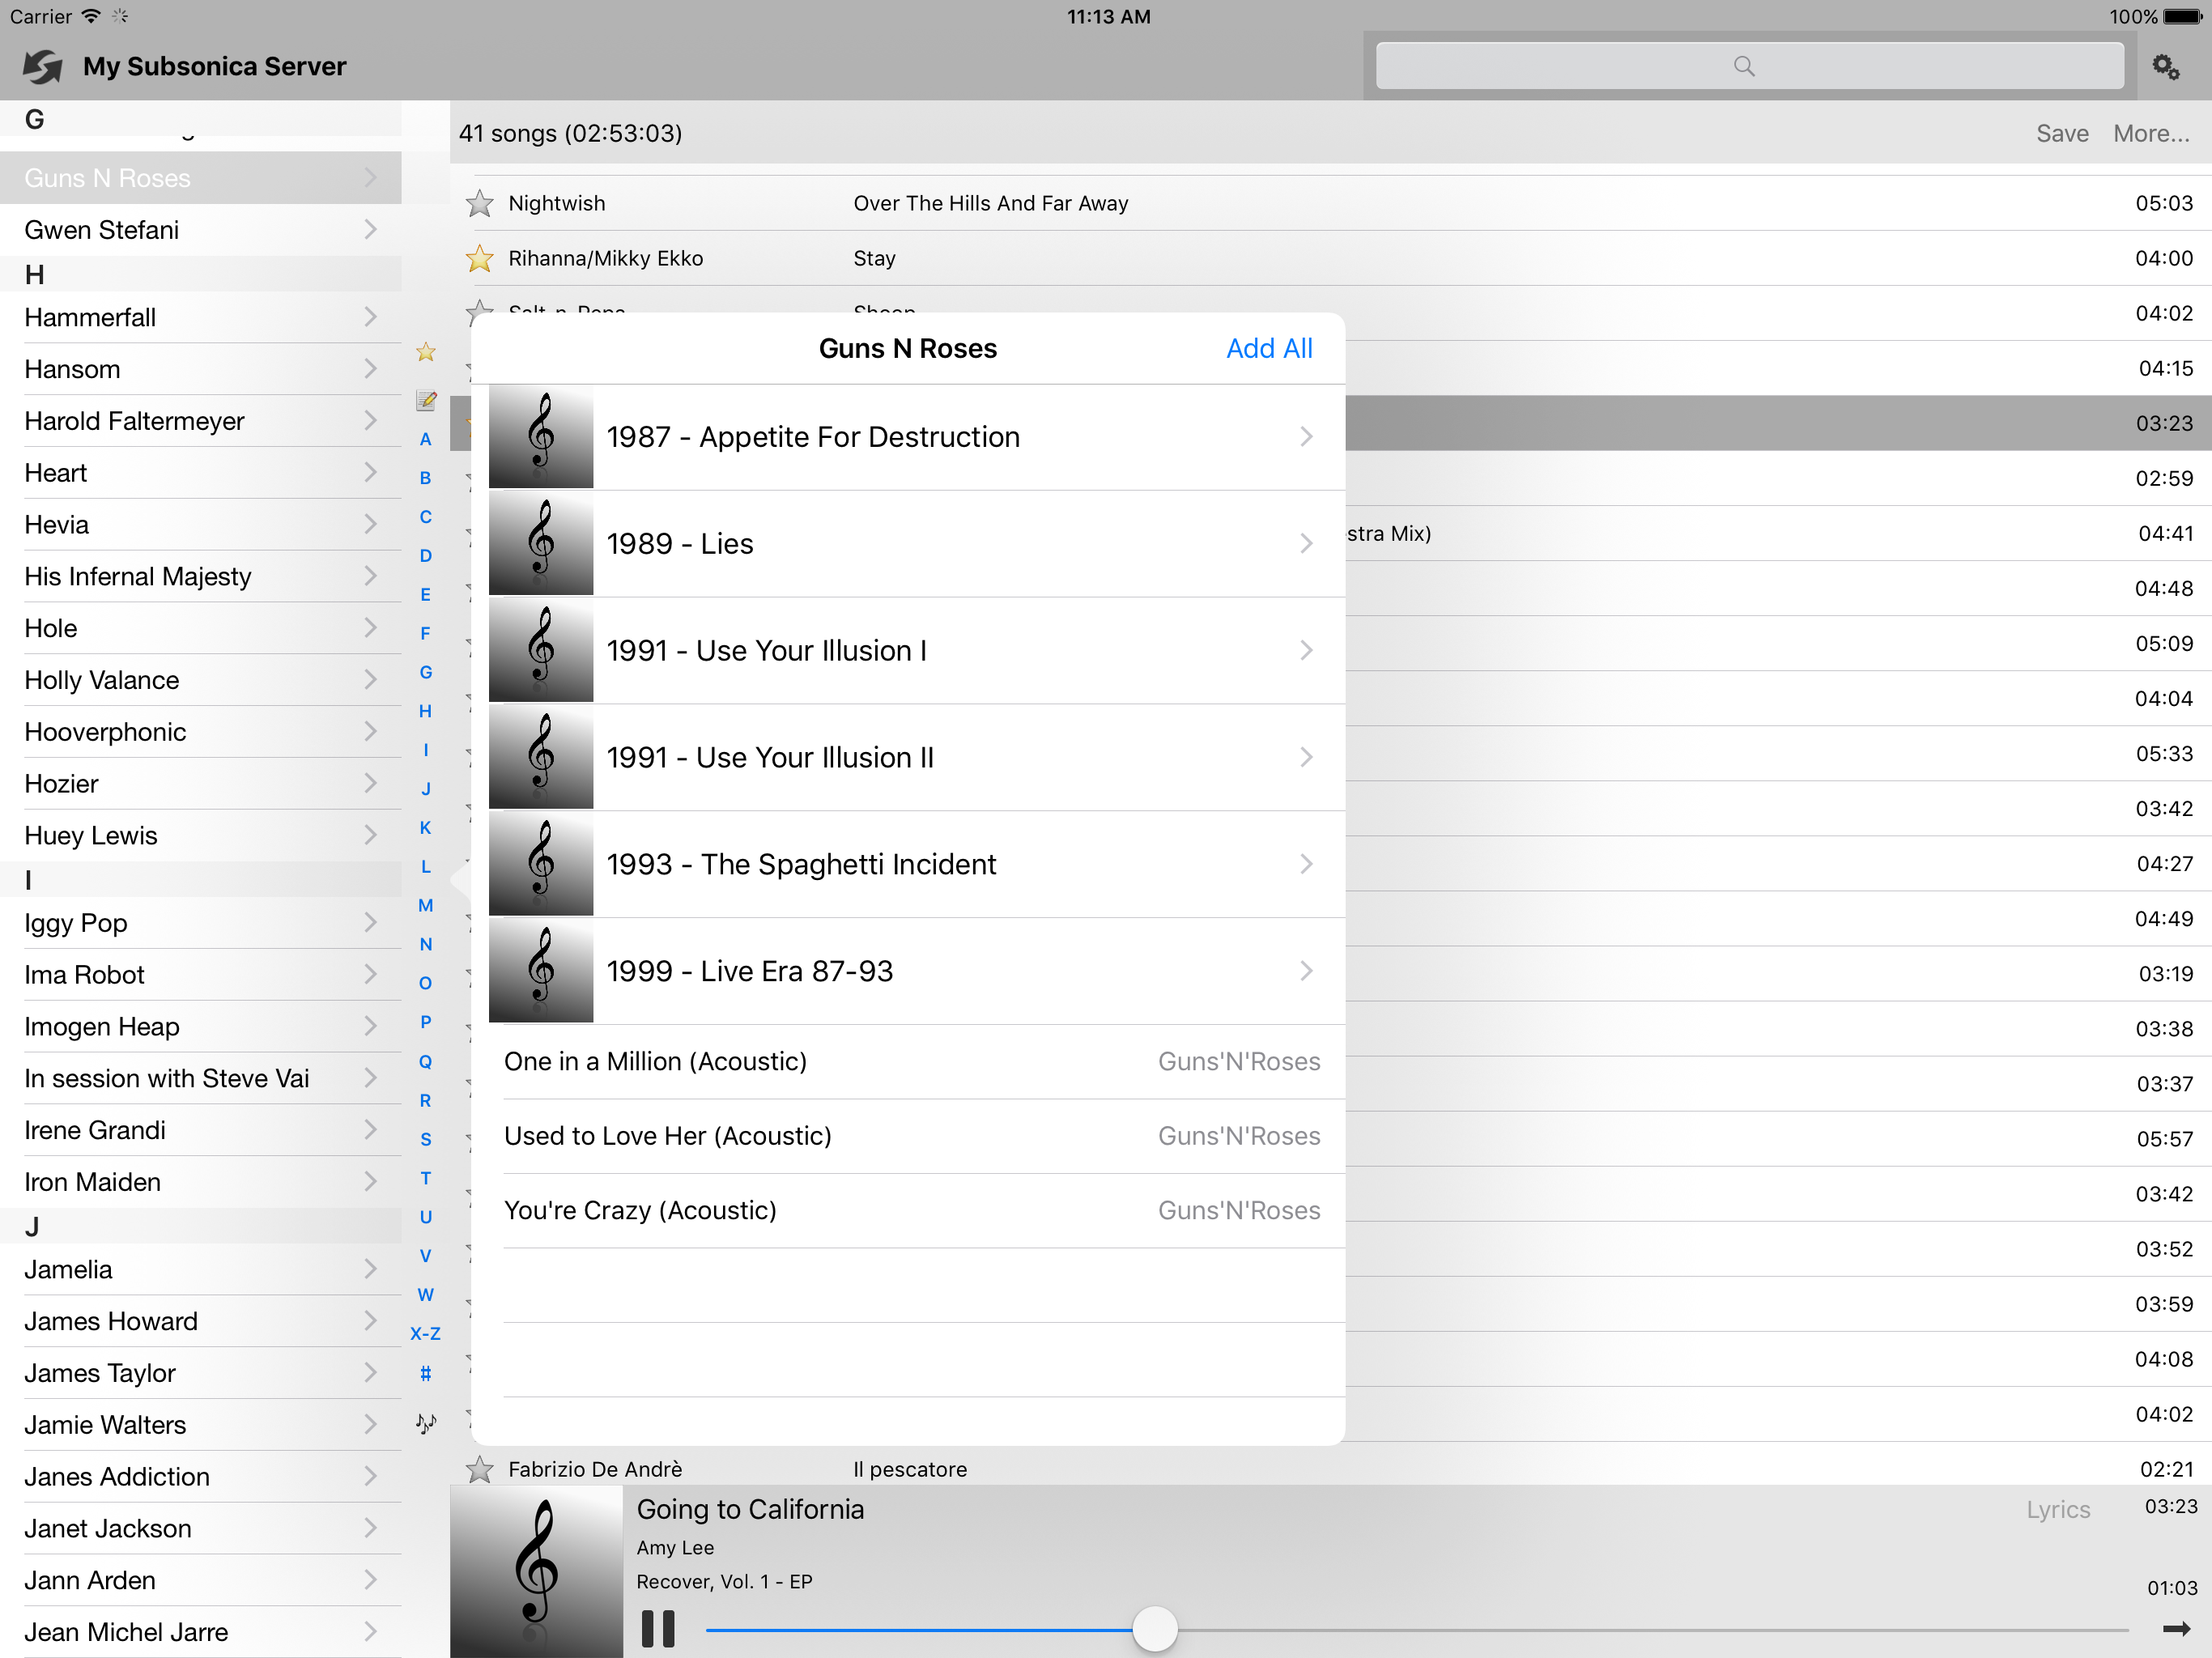Show Lyrics for current song
The height and width of the screenshot is (1658, 2212).
(2058, 1510)
